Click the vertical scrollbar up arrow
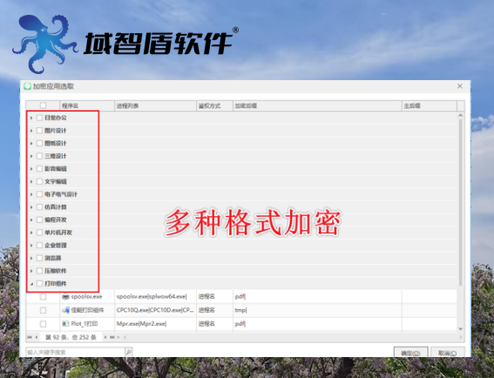 pos(461,116)
